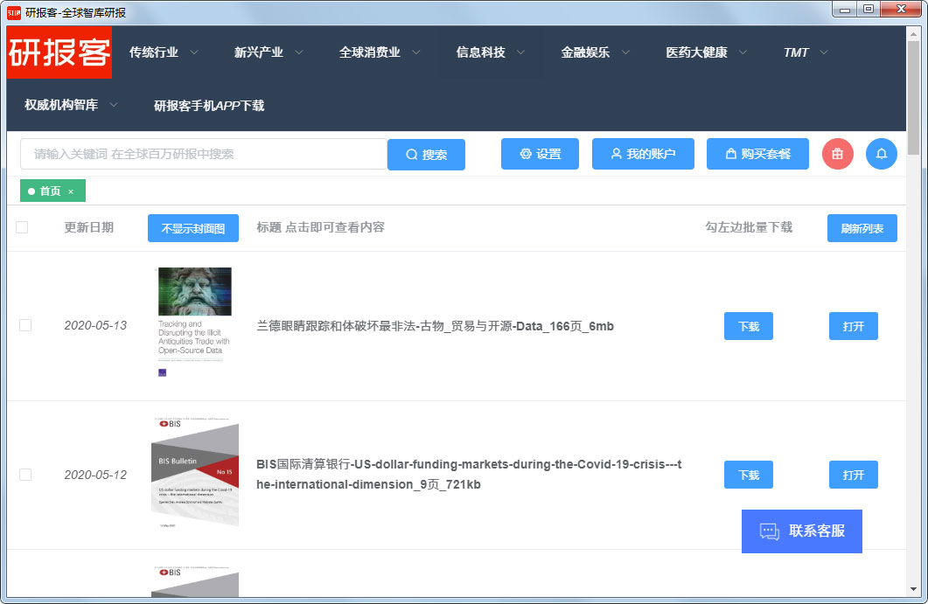Click the 研报客 logo

pyautogui.click(x=59, y=52)
